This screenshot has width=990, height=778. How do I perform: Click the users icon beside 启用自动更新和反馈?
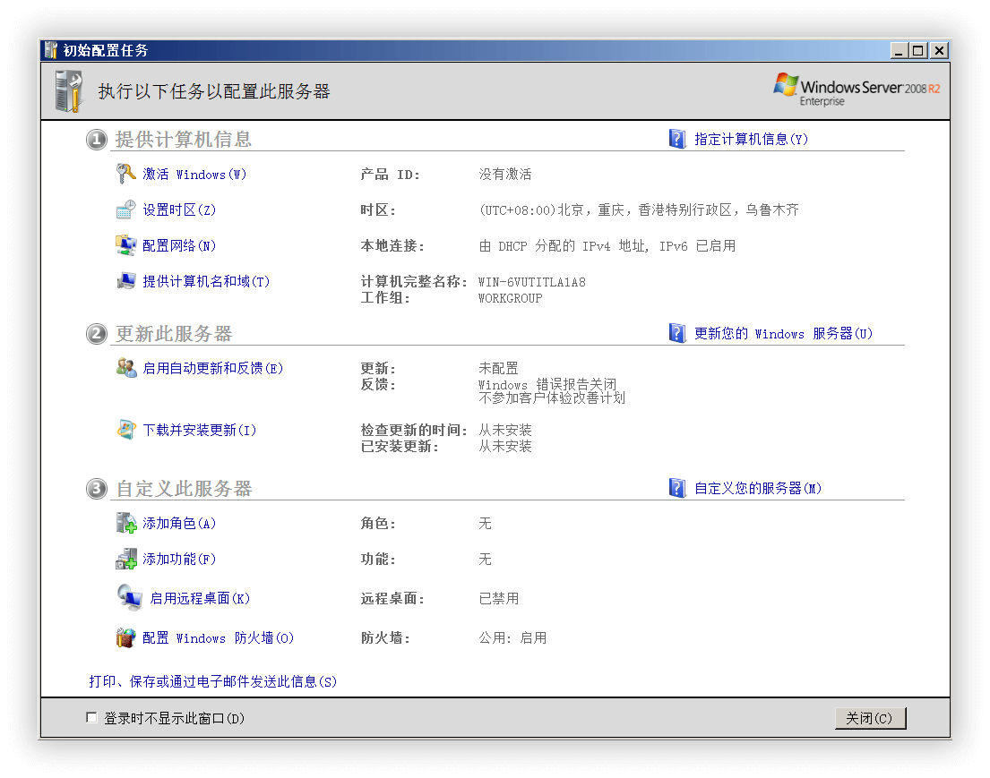coord(125,368)
